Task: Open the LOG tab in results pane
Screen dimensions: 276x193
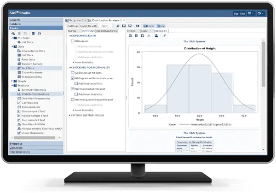Action: [x=144, y=31]
